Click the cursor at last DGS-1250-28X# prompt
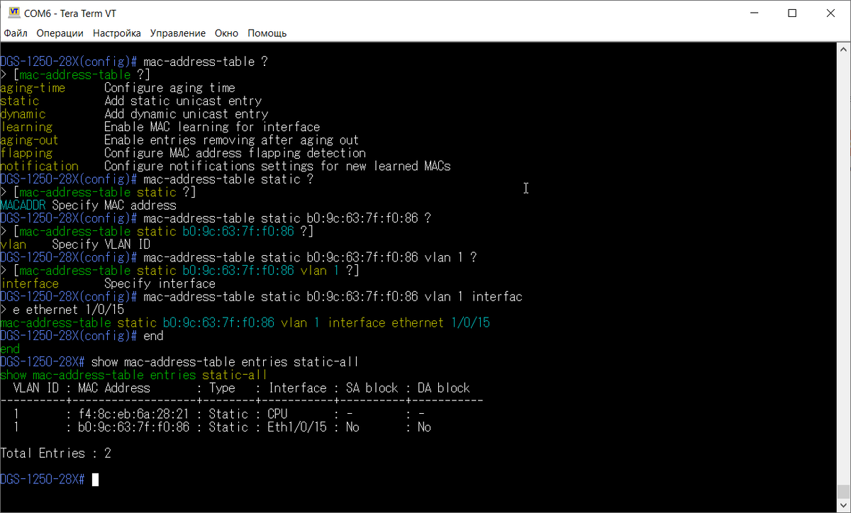Image resolution: width=851 pixels, height=513 pixels. 95,480
